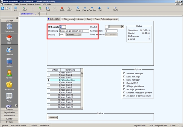Click the blue globe toolbar icon
Screen dimensions: 183x127
[x=108, y=8]
